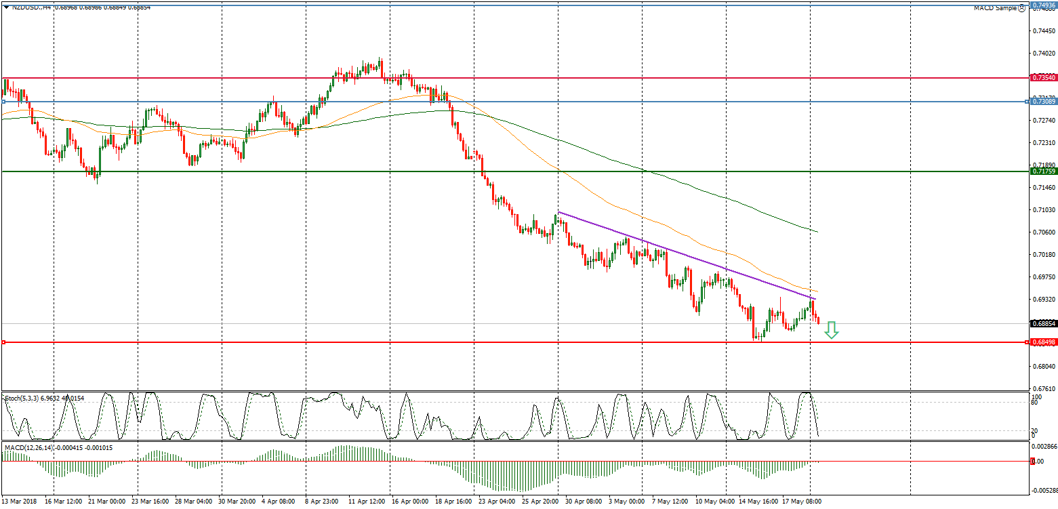
Task: Click the left anchor handle of red 0.68498 line
Action: [3, 342]
